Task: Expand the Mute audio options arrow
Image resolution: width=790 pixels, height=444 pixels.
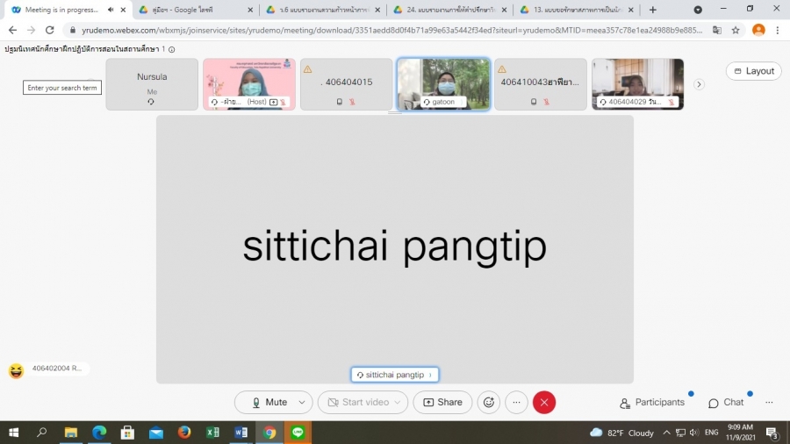Action: [x=302, y=403]
